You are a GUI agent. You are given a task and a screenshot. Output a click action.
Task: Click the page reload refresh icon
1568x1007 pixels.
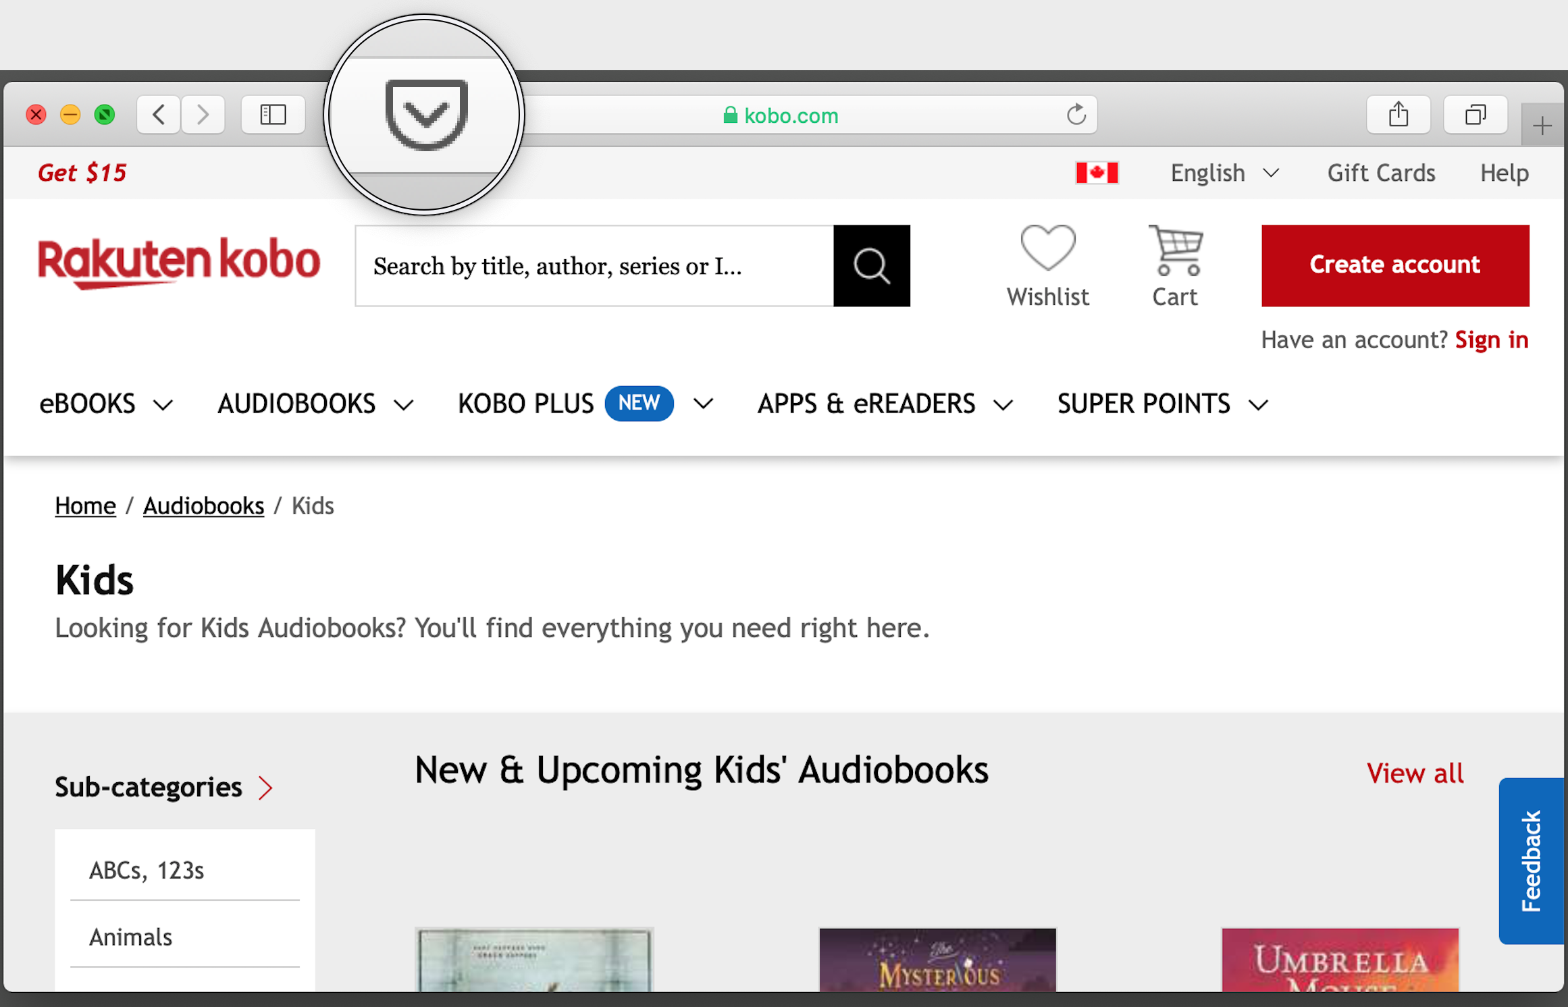coord(1074,113)
